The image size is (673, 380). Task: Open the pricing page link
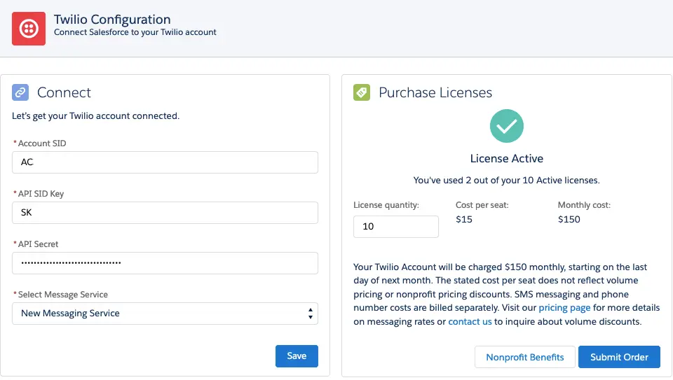click(564, 308)
